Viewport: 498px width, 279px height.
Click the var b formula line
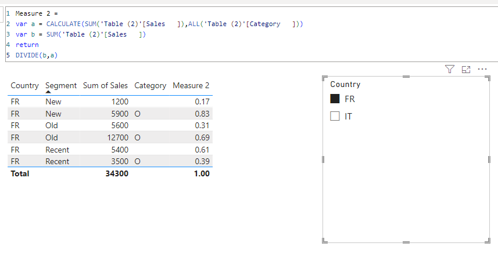coord(81,34)
